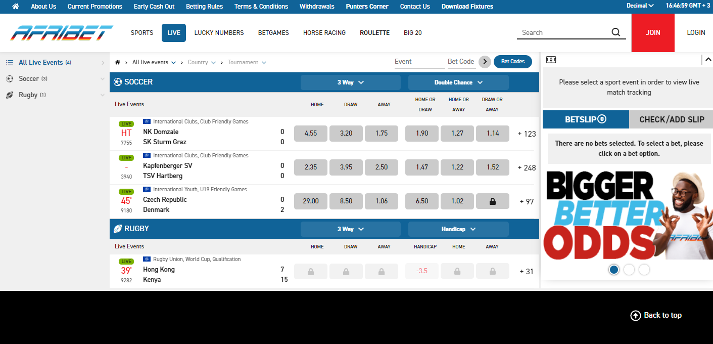
Task: Click the Bet Codes button
Action: click(x=512, y=62)
